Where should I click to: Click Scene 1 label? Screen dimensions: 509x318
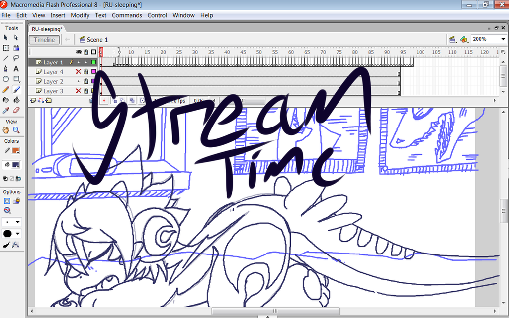[x=97, y=40]
